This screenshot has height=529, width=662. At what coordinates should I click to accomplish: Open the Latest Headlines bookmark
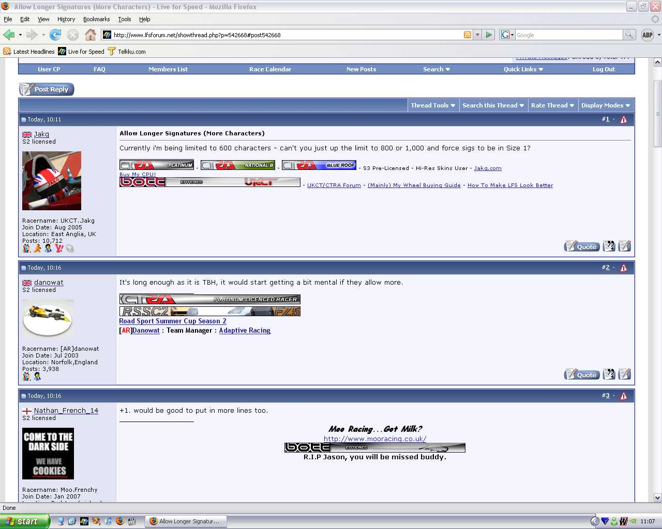(29, 52)
